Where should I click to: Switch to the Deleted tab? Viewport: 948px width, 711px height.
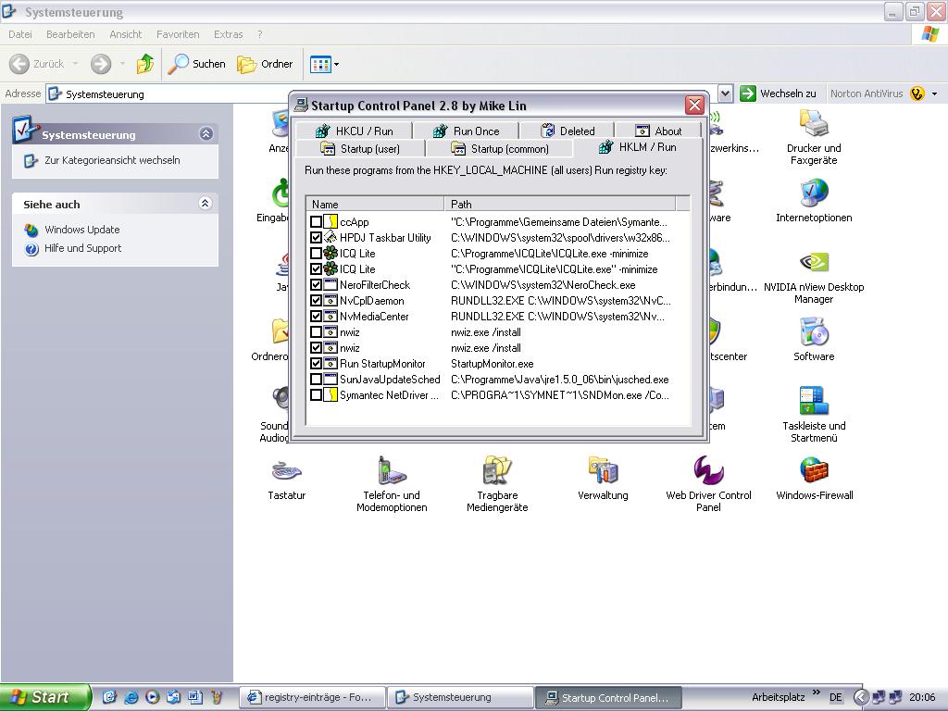(x=568, y=131)
